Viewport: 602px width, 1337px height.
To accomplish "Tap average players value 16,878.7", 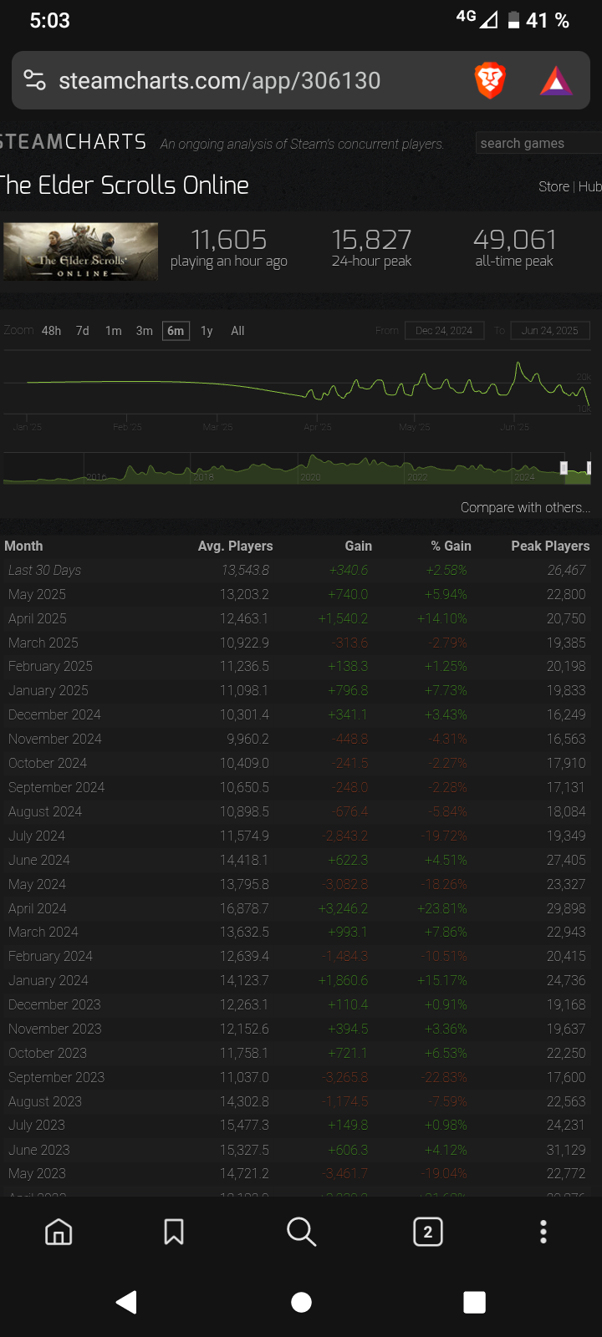I will (244, 908).
